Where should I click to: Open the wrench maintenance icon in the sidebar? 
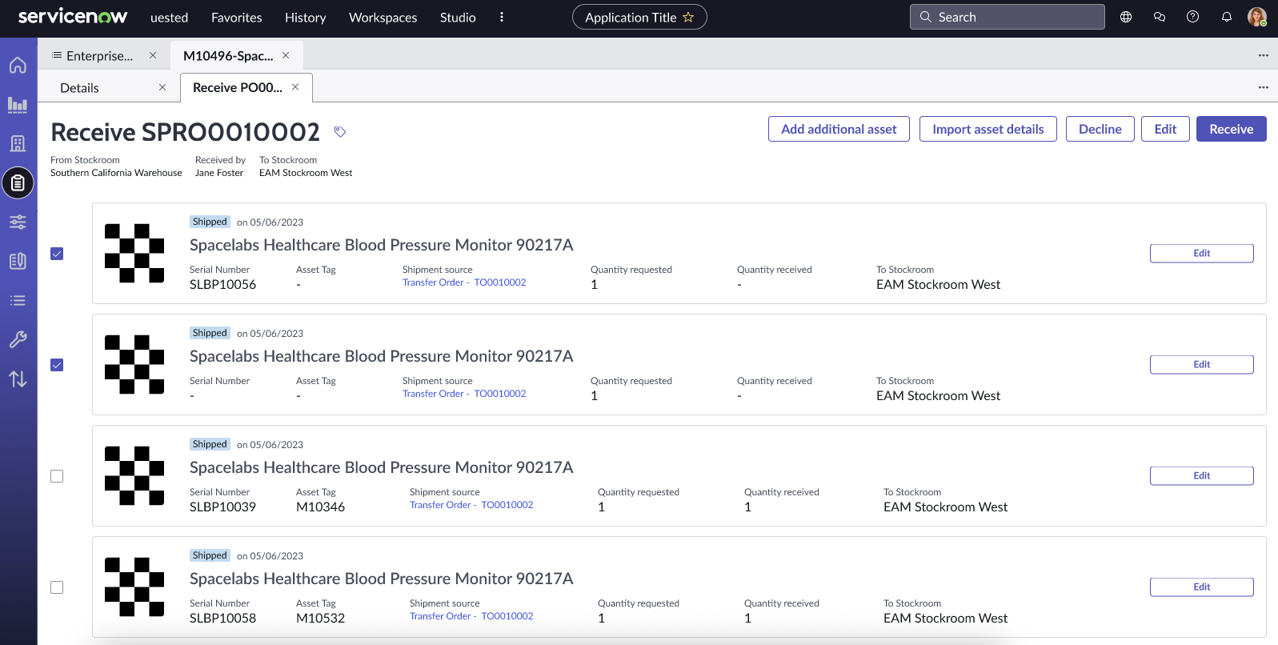pyautogui.click(x=18, y=339)
